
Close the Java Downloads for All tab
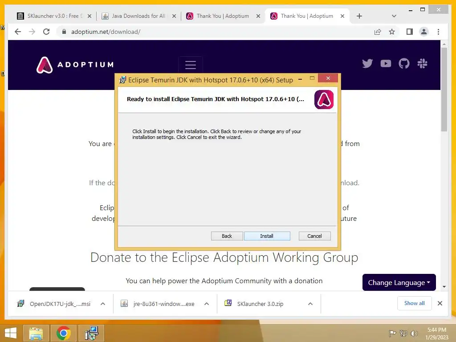click(x=174, y=16)
